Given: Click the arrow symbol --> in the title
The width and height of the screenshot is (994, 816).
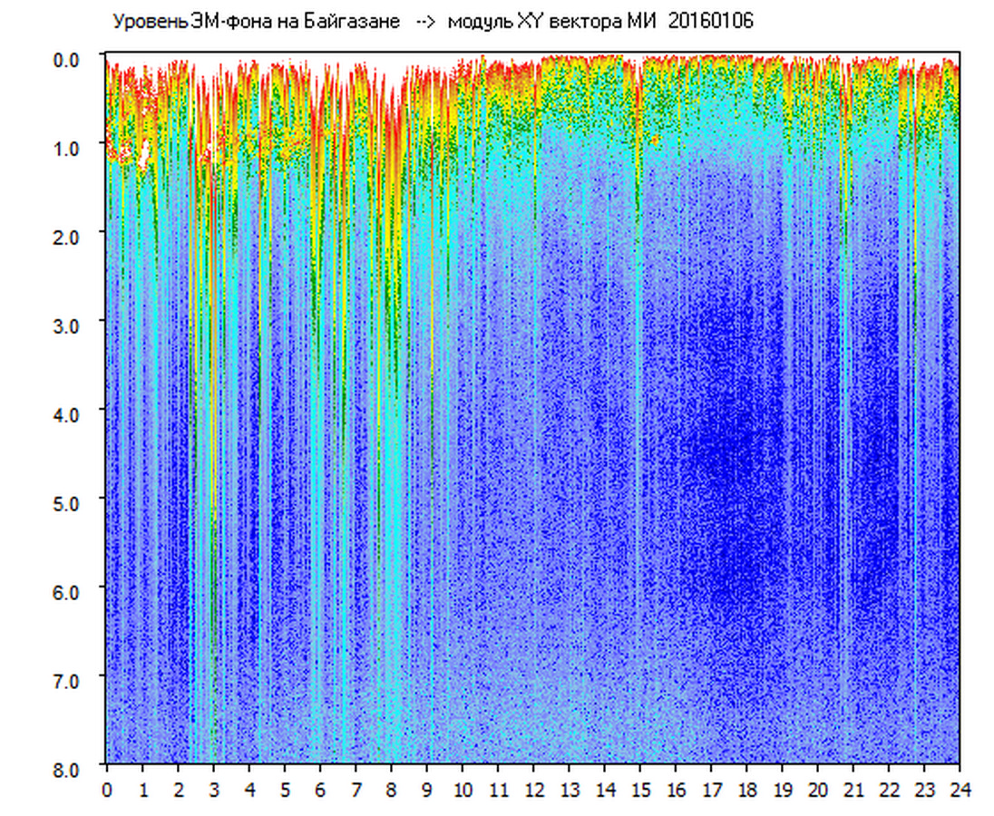Looking at the screenshot, I should point(427,22).
